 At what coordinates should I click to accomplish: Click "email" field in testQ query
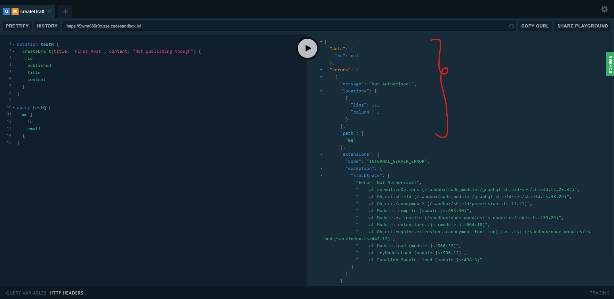coord(34,129)
